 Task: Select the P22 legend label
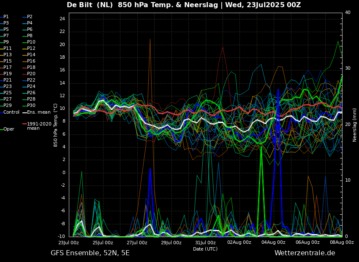(x=31, y=80)
